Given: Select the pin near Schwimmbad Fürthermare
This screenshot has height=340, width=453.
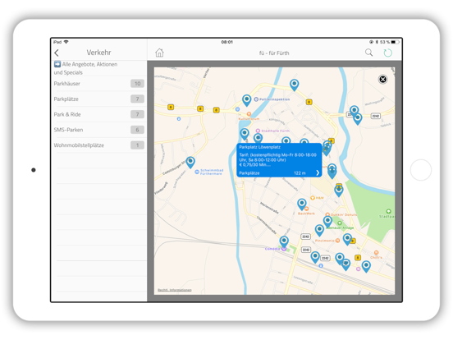Looking at the screenshot, I should (190, 162).
